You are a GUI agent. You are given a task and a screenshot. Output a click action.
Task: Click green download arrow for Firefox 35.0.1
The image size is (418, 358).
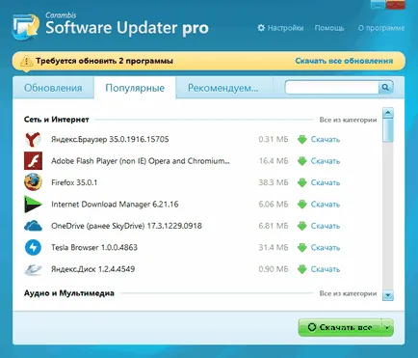301,182
